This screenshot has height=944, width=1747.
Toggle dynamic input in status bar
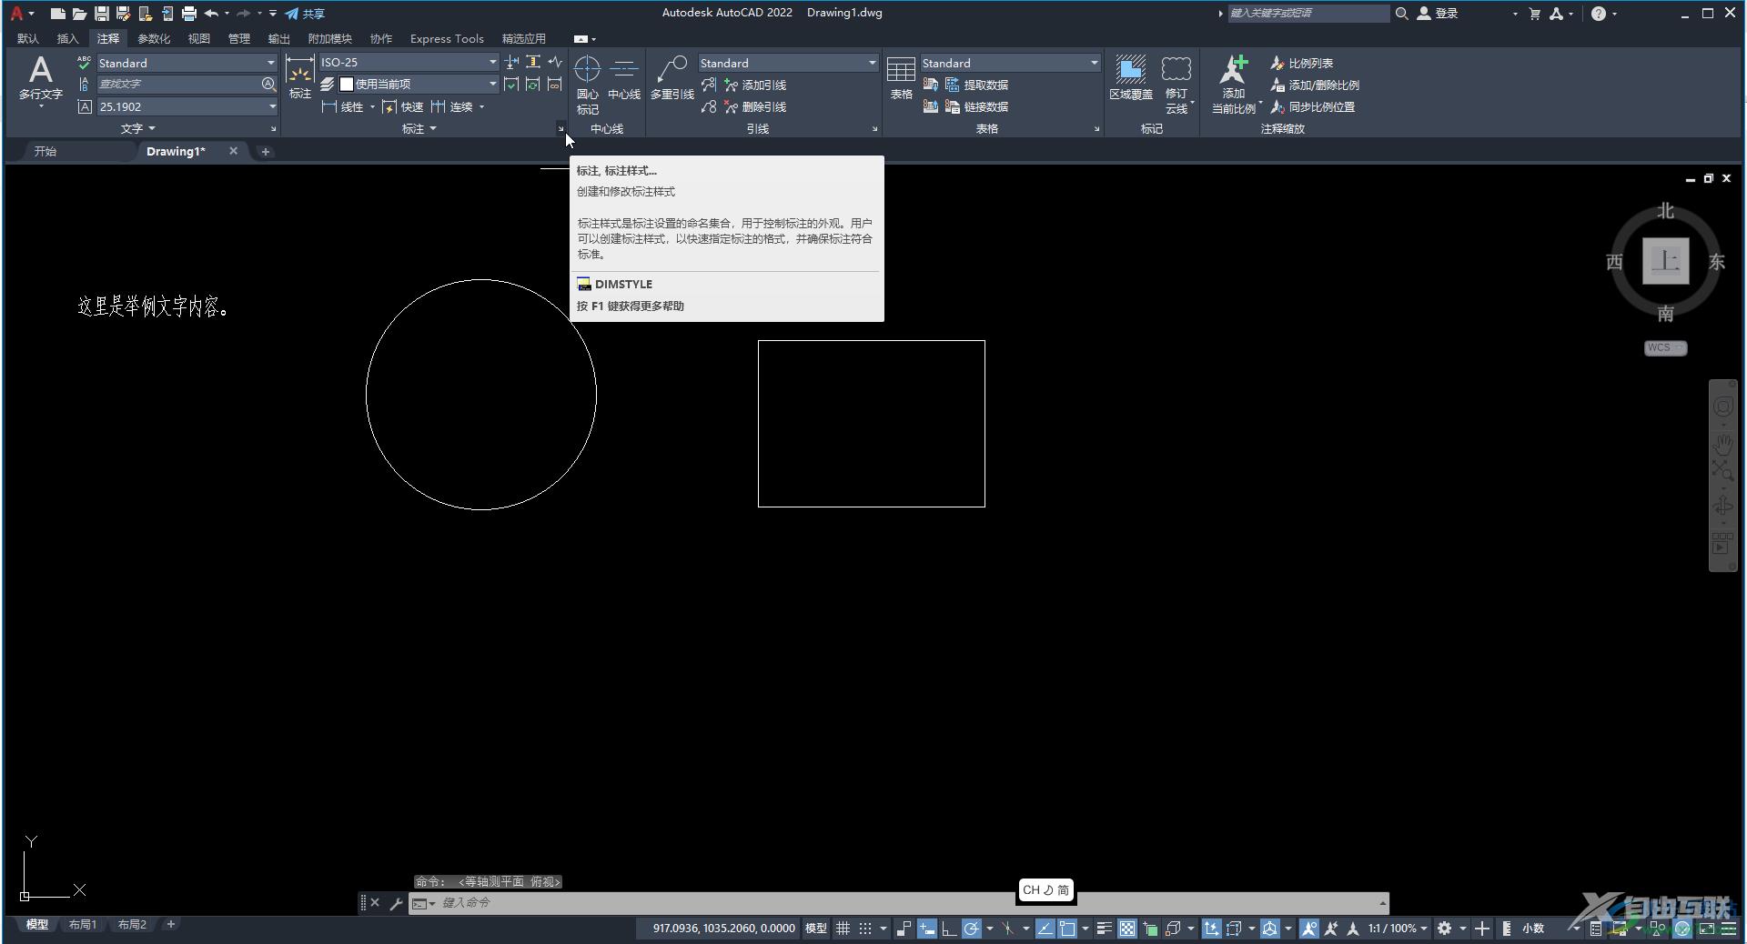927,929
